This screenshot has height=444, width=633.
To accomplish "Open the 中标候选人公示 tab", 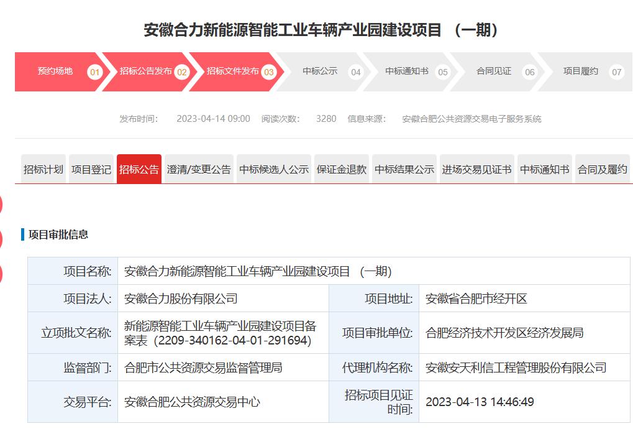I will pos(274,169).
